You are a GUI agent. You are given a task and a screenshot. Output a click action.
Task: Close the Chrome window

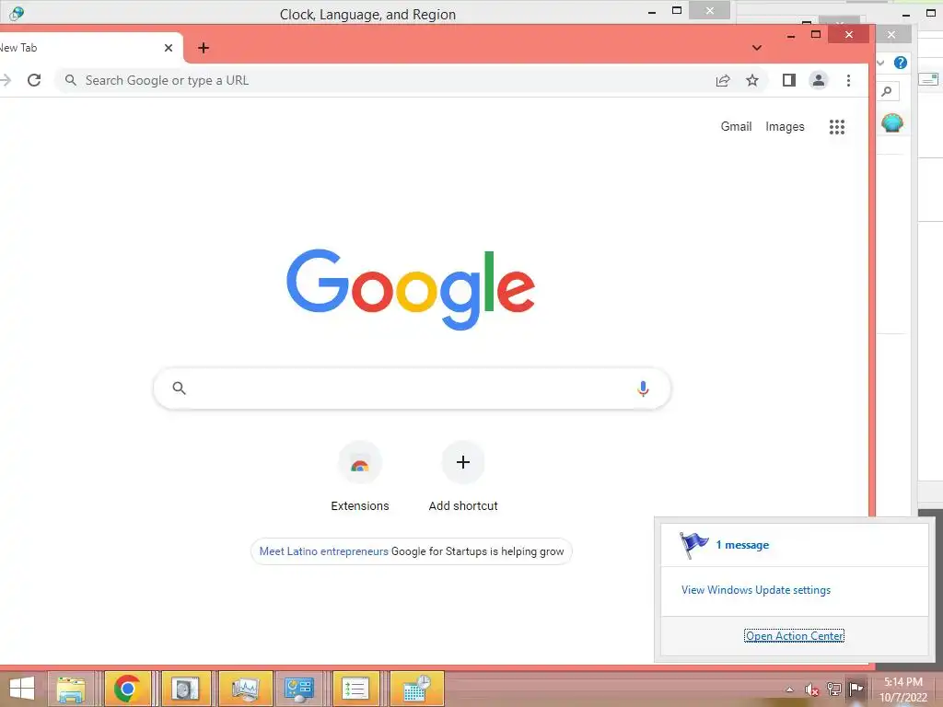pos(848,34)
